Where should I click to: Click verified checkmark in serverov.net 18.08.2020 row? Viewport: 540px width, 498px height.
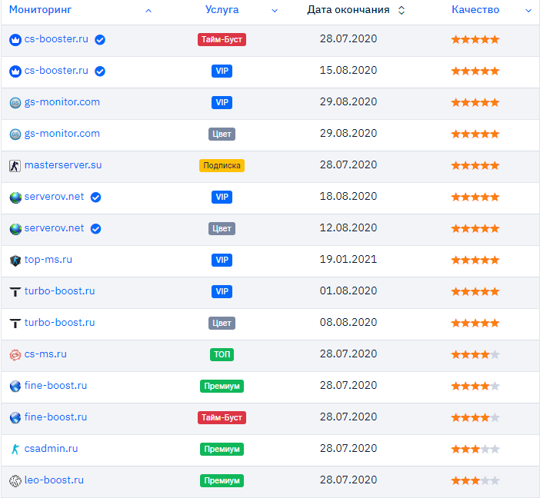pyautogui.click(x=95, y=198)
